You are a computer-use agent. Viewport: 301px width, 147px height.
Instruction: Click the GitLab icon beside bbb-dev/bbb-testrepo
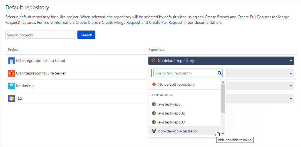[x=154, y=131]
